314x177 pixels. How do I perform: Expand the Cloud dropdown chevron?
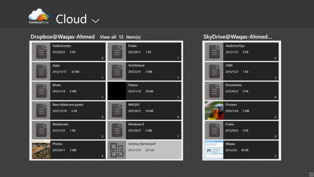[x=96, y=20]
